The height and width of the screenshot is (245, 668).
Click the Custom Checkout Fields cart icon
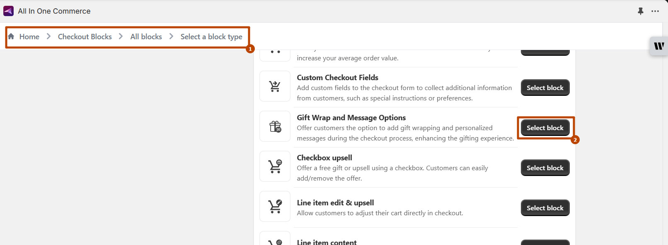click(275, 86)
